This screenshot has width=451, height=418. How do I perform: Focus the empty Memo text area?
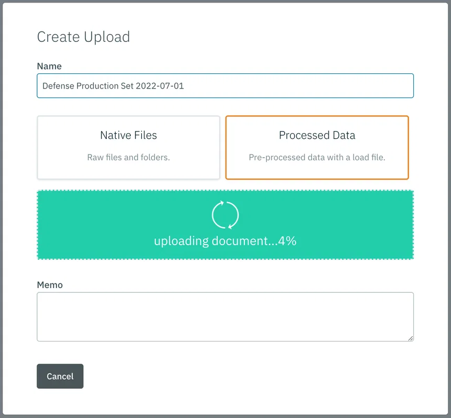(225, 317)
